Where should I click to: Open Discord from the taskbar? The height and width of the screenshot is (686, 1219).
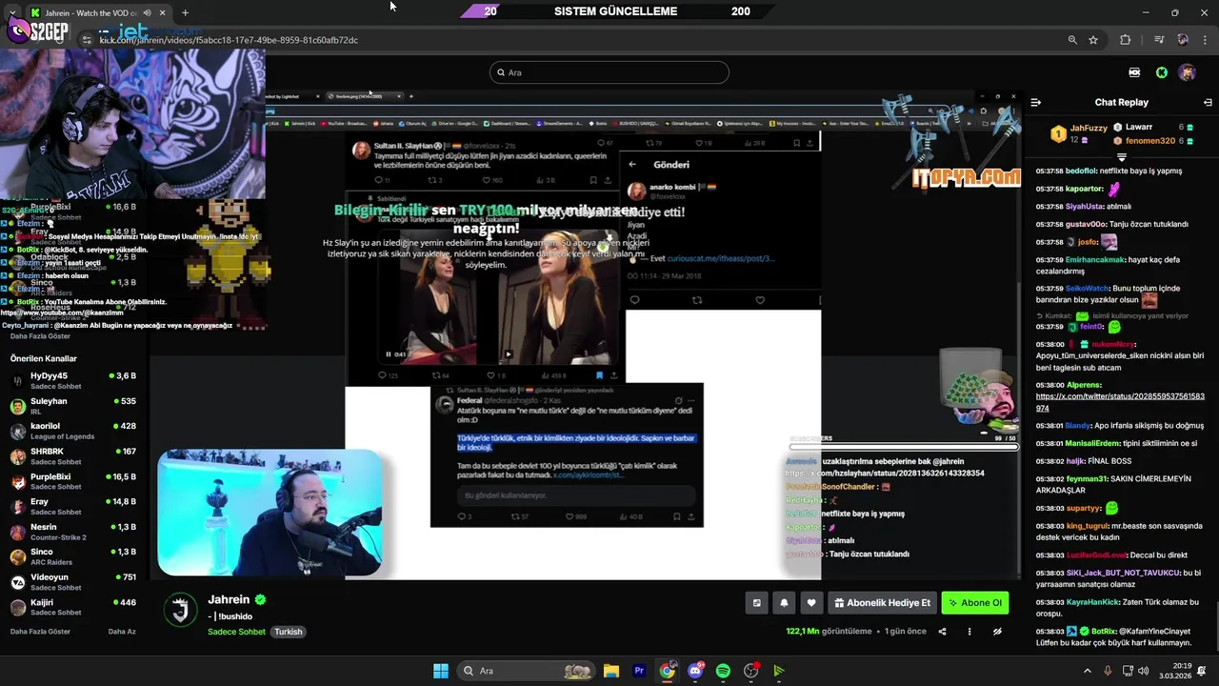coord(695,671)
